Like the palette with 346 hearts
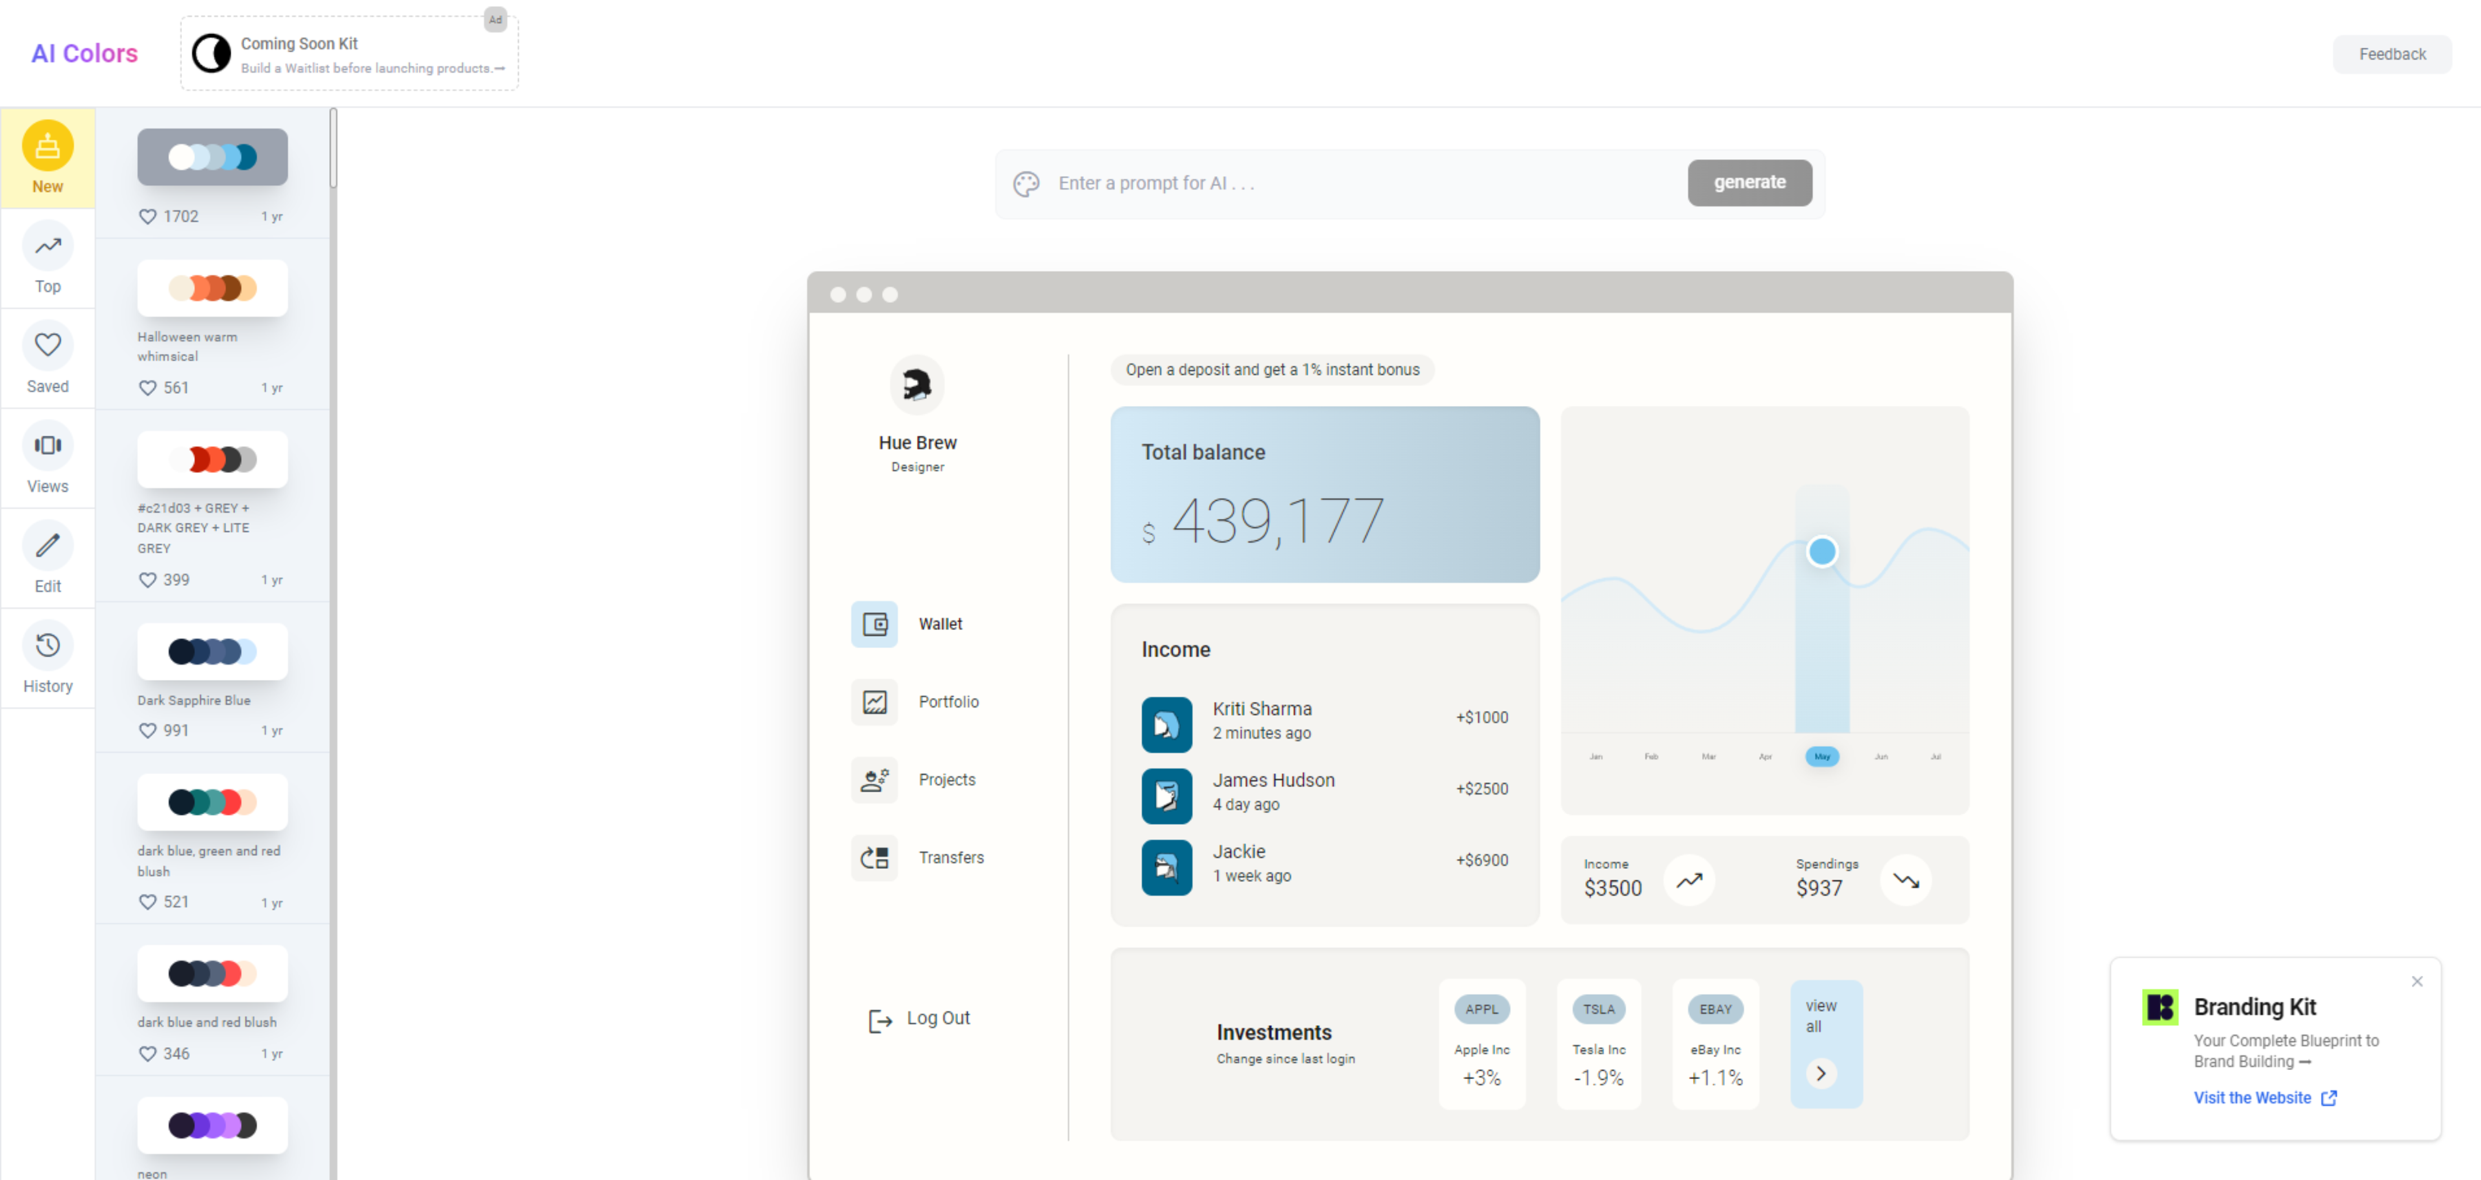Screen dimensions: 2481x1180 pos(147,1054)
